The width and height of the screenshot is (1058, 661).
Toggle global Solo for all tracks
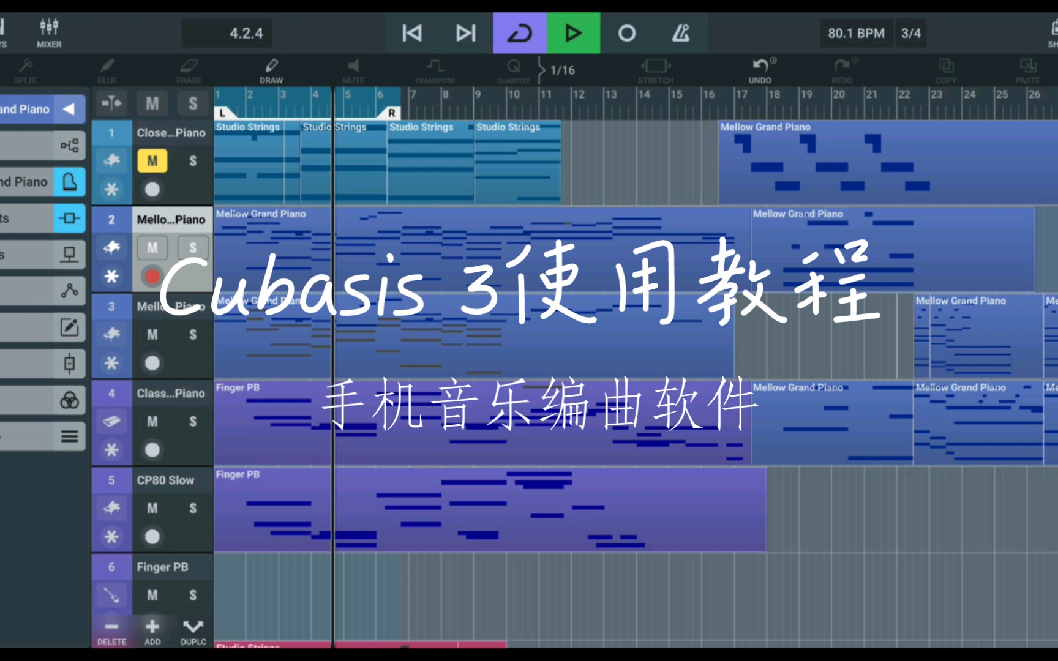click(x=193, y=103)
